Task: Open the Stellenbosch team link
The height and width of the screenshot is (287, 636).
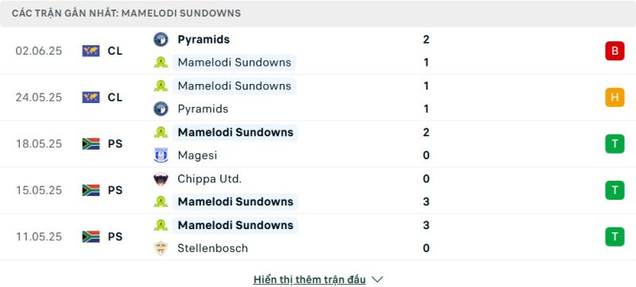Action: point(212,248)
